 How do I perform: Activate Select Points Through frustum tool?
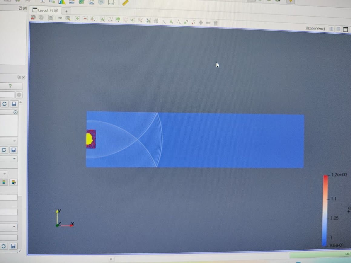[x=125, y=20]
